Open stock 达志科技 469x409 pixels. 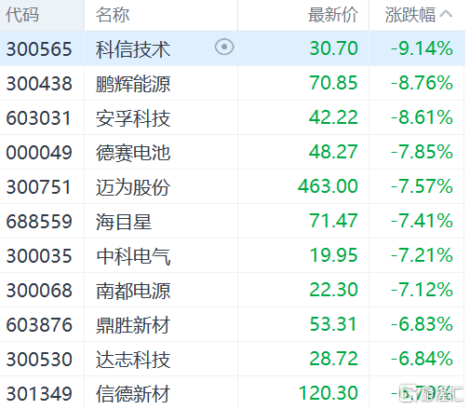point(133,360)
